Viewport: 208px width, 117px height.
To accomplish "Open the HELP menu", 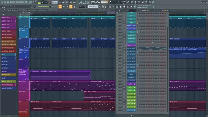I will pos(30,2).
